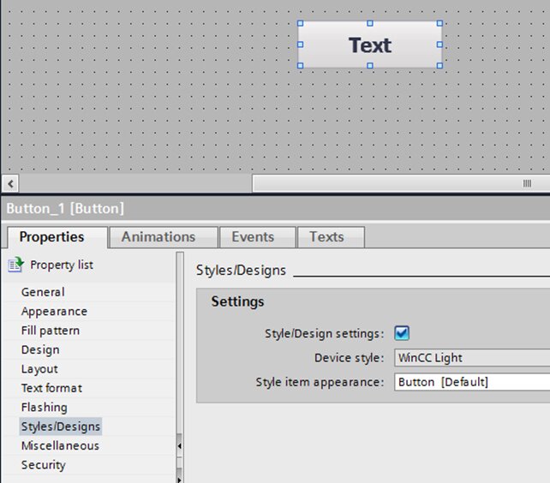Click the top-right resize handle of button

[439, 23]
